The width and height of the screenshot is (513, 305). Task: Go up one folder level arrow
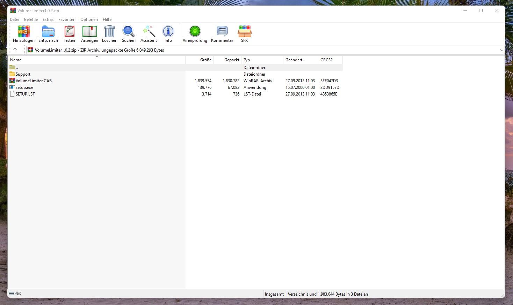15,50
